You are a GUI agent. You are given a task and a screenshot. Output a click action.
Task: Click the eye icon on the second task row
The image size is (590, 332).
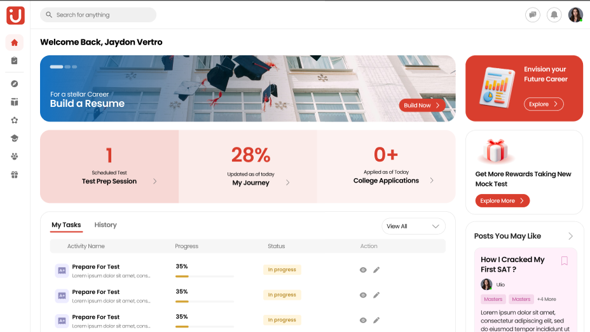(363, 295)
